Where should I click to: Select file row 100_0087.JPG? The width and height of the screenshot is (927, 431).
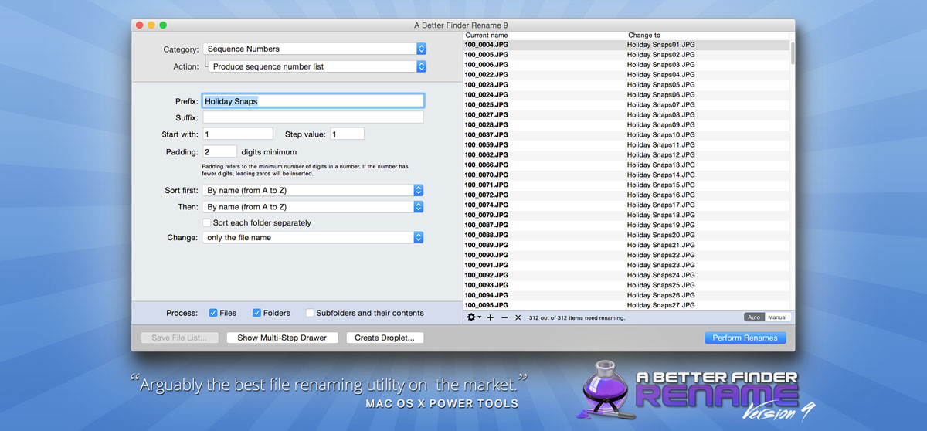[x=626, y=226]
